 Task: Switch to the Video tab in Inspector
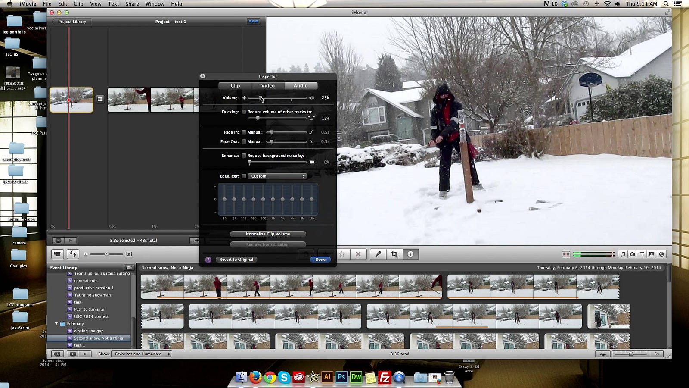tap(268, 86)
